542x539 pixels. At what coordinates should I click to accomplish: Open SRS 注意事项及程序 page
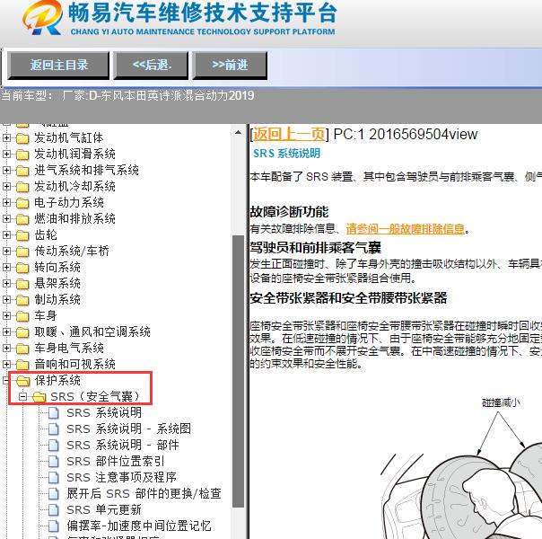pos(122,477)
